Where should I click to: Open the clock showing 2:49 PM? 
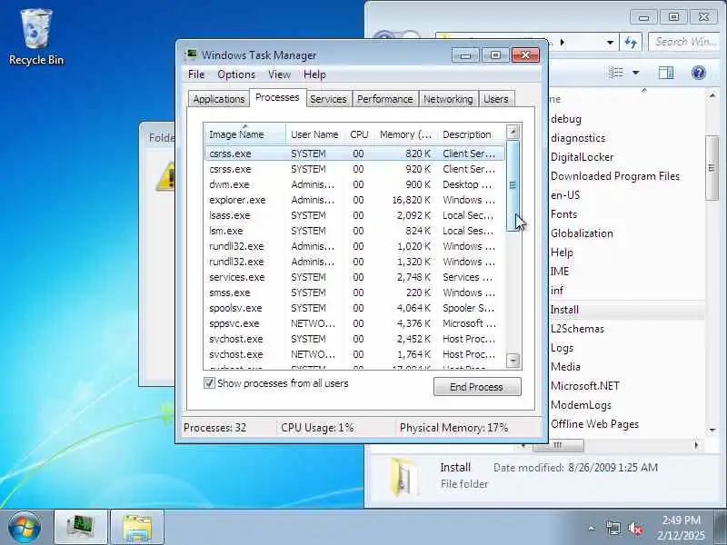click(x=681, y=528)
